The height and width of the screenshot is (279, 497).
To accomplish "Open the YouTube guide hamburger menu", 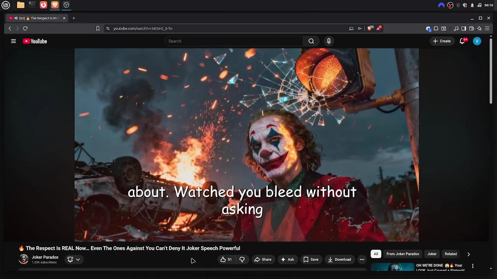I will [x=14, y=41].
